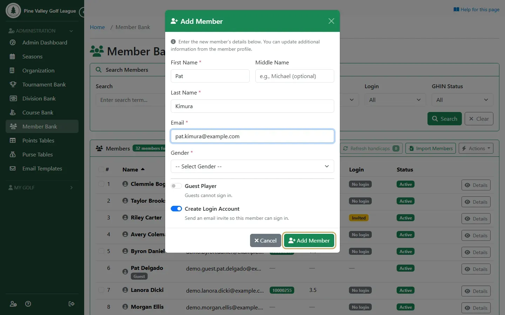
Task: Click the Import Members button
Action: [431, 148]
